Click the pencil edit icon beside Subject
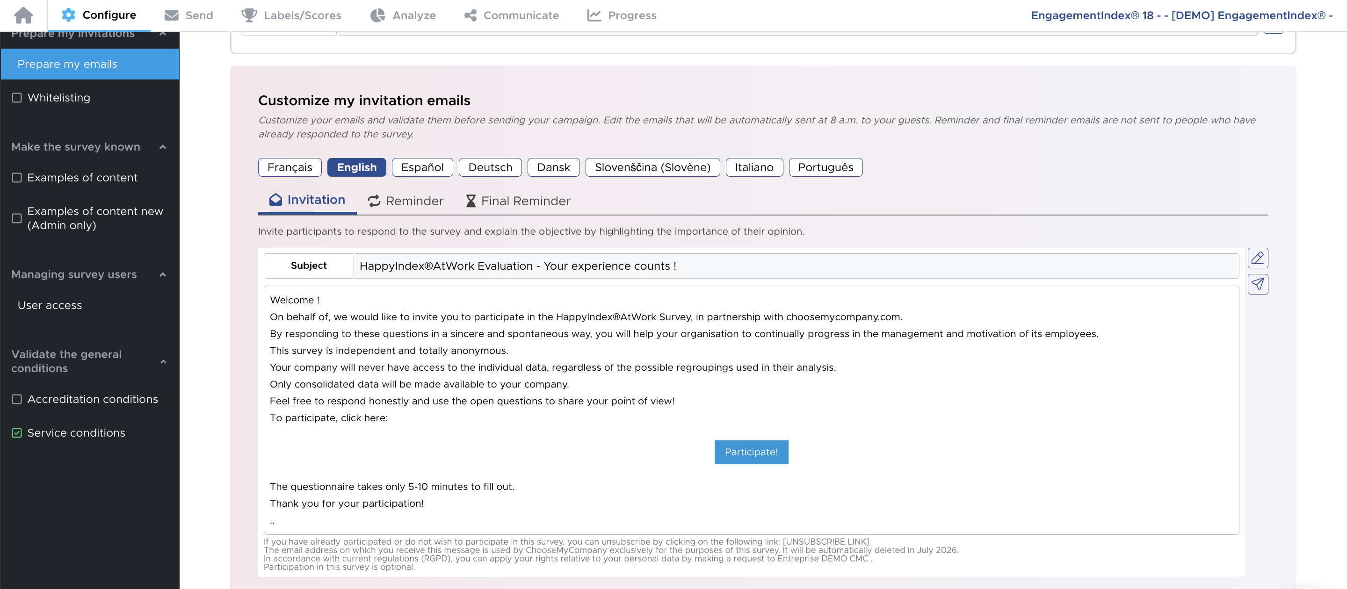The width and height of the screenshot is (1347, 589). click(1258, 258)
